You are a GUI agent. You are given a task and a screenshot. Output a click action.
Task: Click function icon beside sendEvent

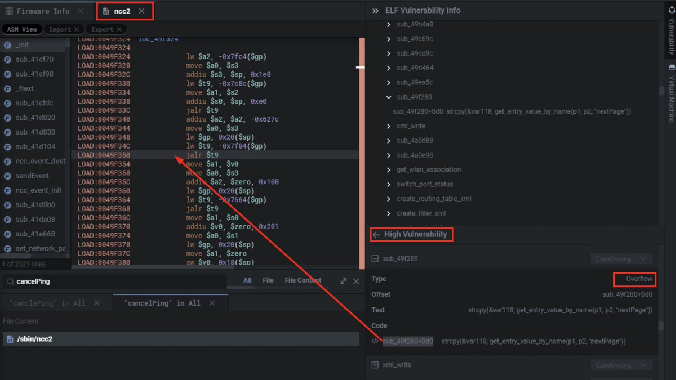pyautogui.click(x=8, y=176)
